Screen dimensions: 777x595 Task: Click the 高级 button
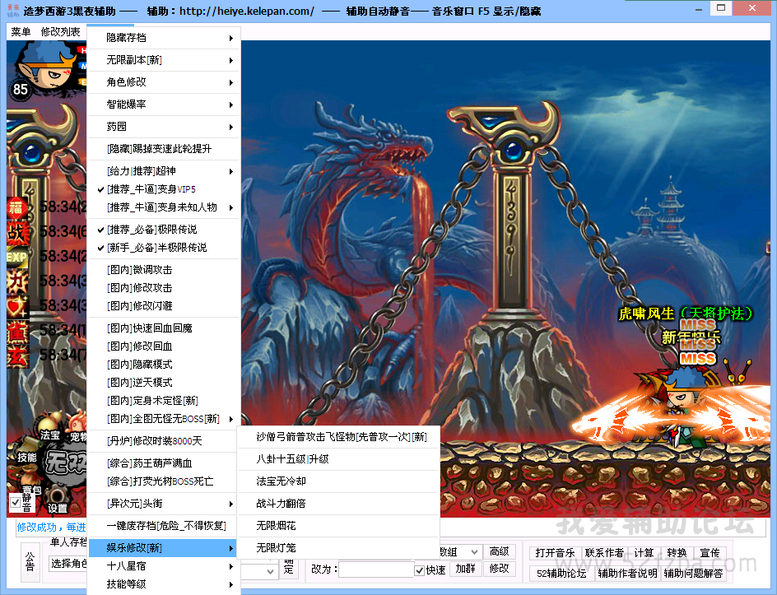tap(499, 551)
